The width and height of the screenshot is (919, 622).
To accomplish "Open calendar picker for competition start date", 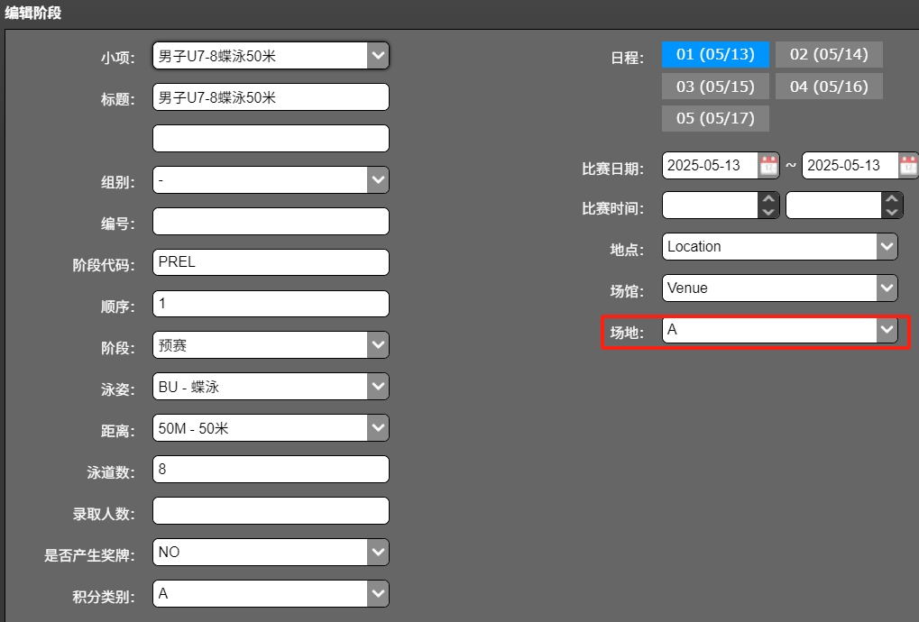I will [x=768, y=165].
